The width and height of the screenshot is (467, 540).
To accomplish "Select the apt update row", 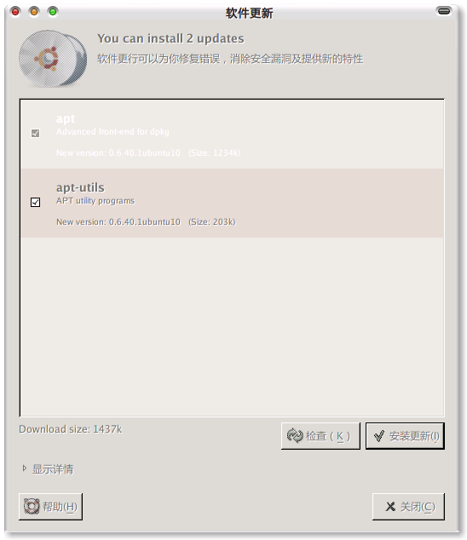I will [x=232, y=135].
